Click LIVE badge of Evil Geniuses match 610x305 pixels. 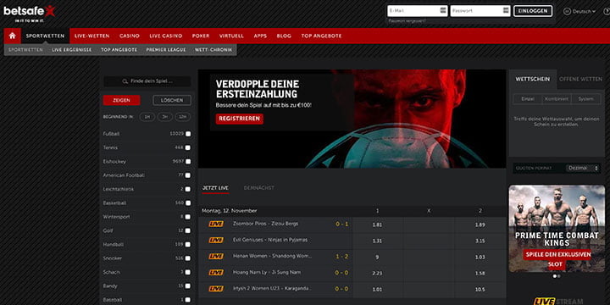click(216, 240)
